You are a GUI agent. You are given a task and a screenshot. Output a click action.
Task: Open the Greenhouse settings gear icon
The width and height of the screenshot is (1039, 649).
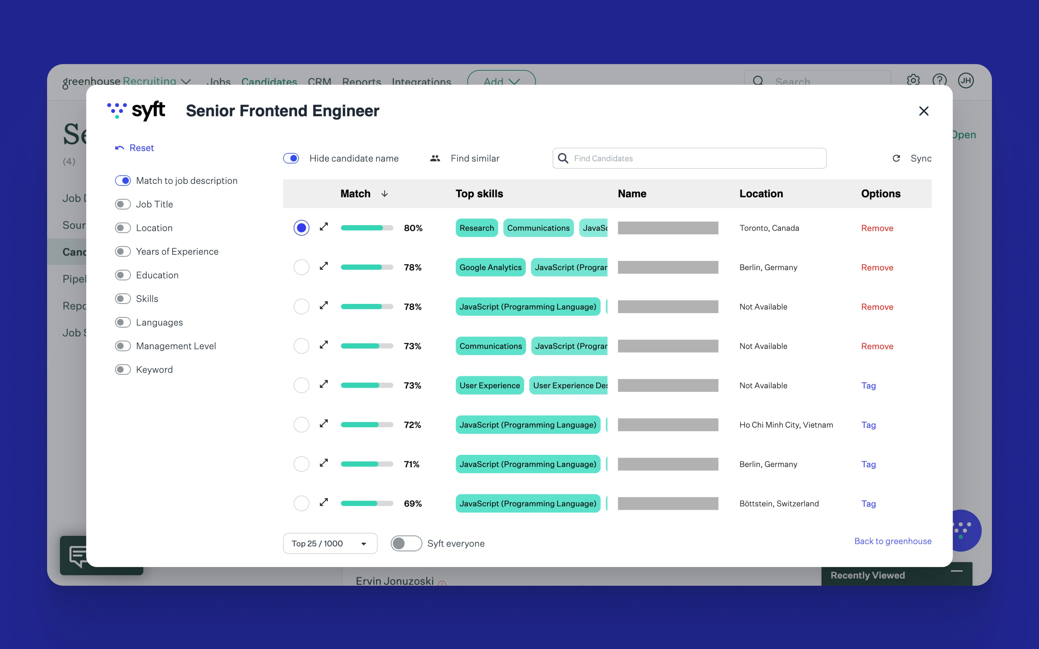coord(913,80)
